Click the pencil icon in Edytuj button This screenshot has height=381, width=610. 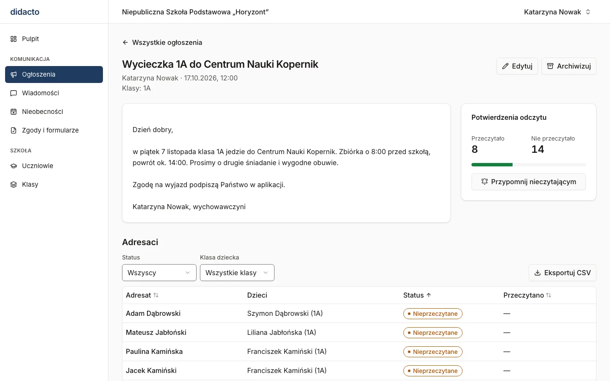coord(505,66)
